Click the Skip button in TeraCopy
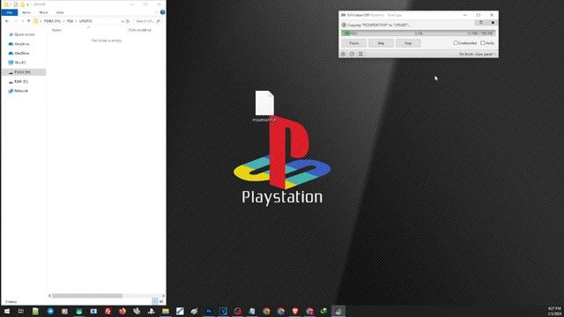Screen dimensions: 564x317 [x=381, y=43]
